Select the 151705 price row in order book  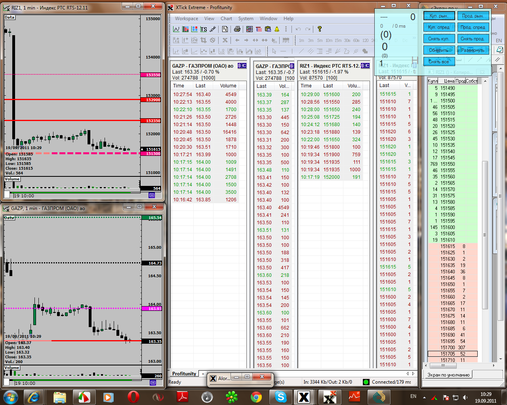point(452,354)
